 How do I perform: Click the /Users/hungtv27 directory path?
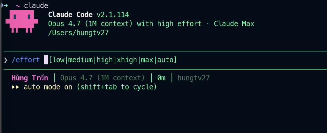(x=78, y=33)
